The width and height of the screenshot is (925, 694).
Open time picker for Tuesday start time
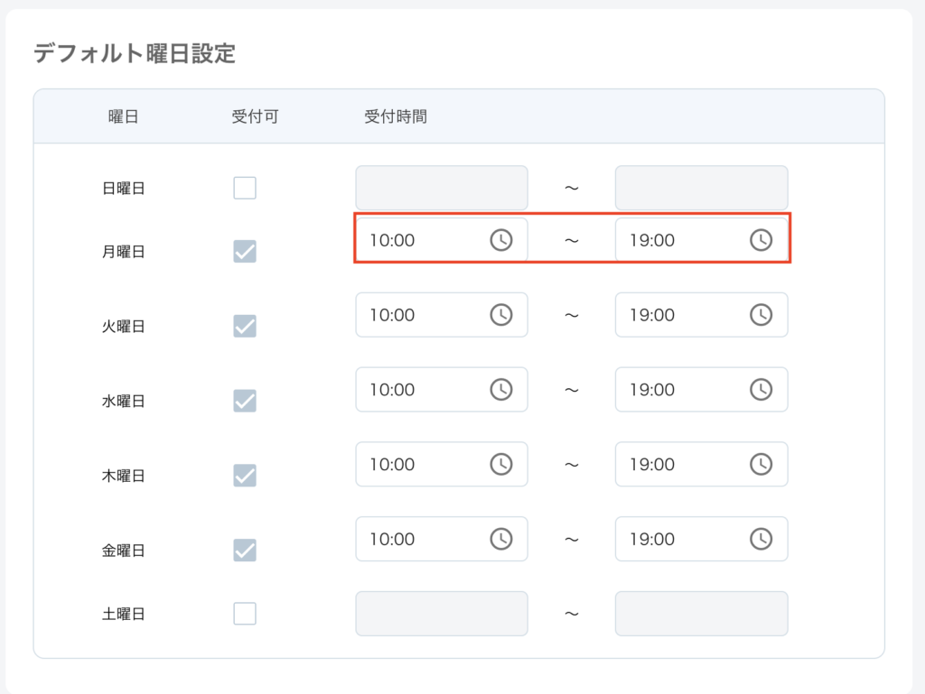[x=500, y=315]
